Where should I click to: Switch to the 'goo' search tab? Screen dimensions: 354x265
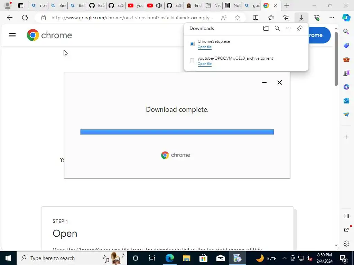[252, 6]
